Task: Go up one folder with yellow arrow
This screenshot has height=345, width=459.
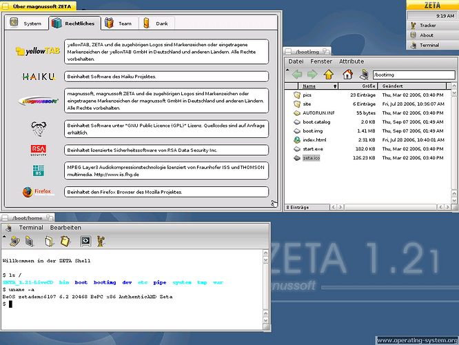Action: (x=329, y=74)
